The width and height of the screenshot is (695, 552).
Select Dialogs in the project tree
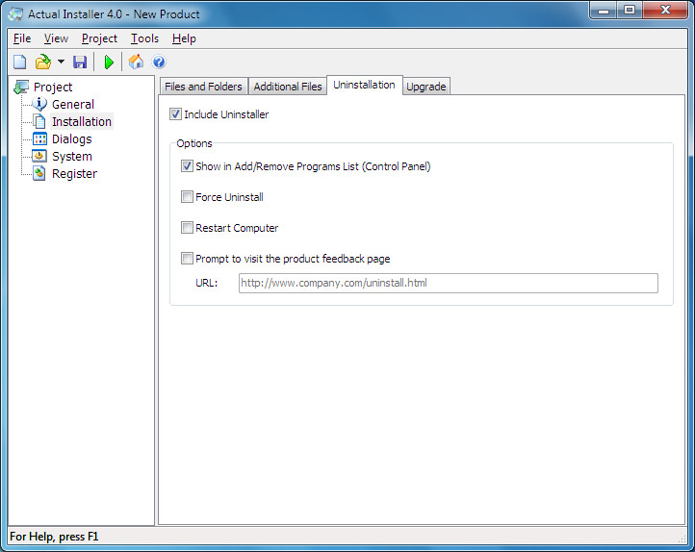point(72,139)
